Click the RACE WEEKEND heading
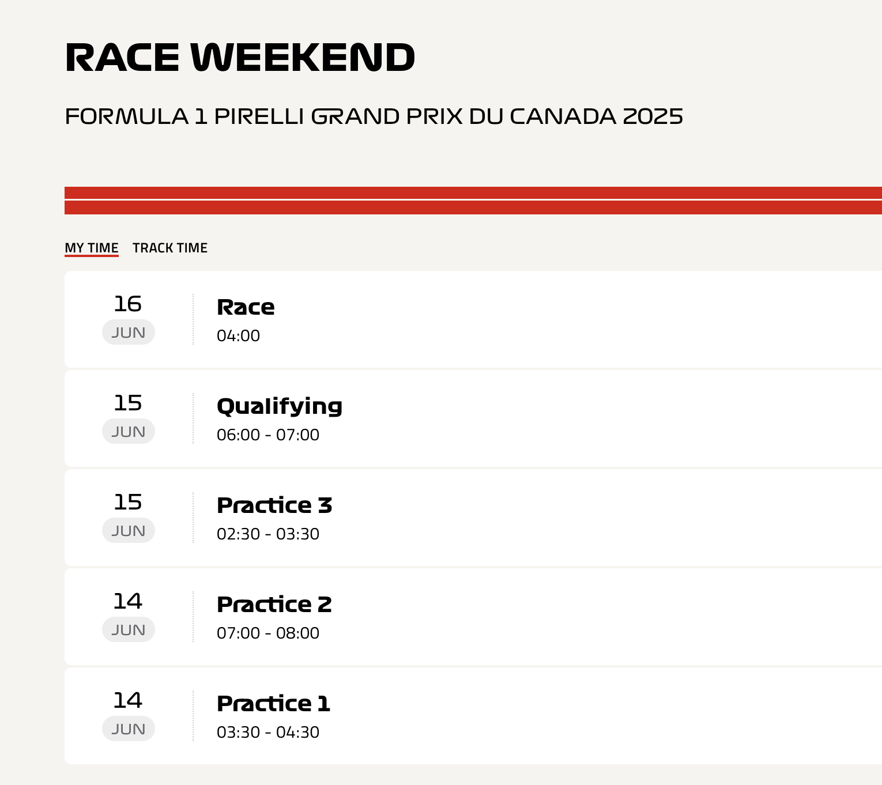 pyautogui.click(x=240, y=58)
